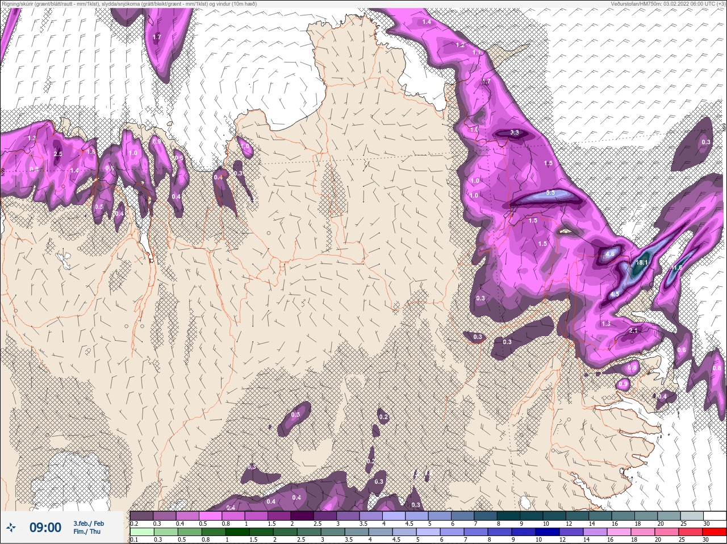Click the 0.9 precipitation value in the southeast
727x544 pixels.
(623, 384)
